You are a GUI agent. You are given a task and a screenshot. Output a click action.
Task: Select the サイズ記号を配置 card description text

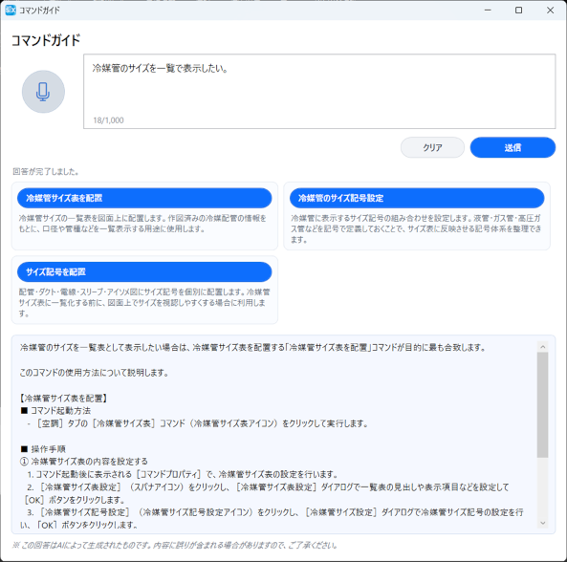144,302
